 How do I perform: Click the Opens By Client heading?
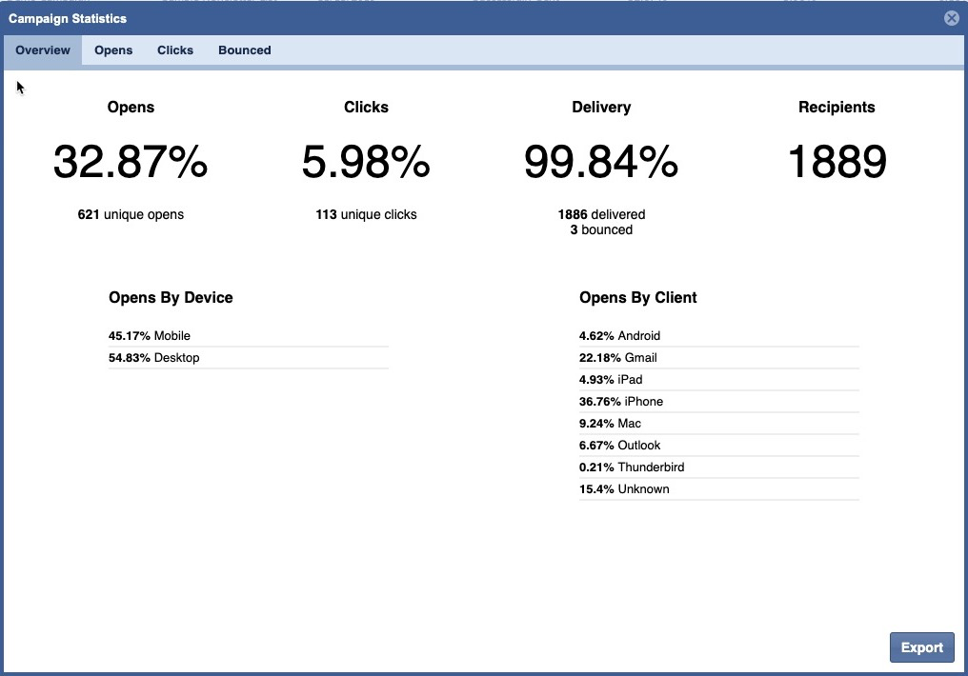[x=637, y=298]
